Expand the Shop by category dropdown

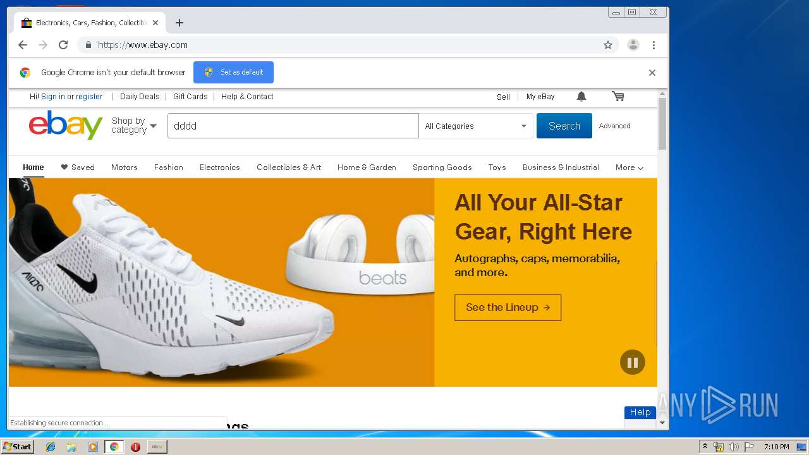pos(134,125)
